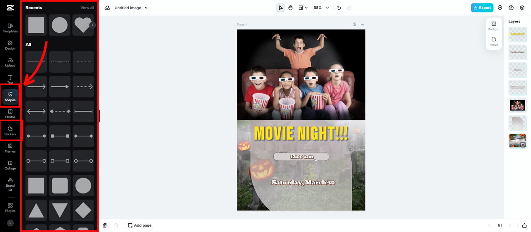
Task: Show next recent shapes with arrow
Action: pyautogui.click(x=93, y=25)
